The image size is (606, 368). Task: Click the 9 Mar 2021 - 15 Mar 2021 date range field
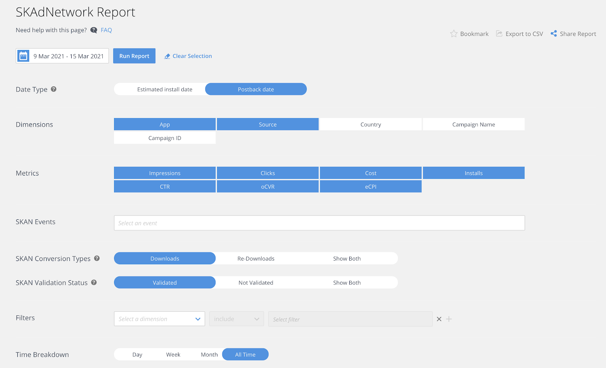(x=62, y=56)
